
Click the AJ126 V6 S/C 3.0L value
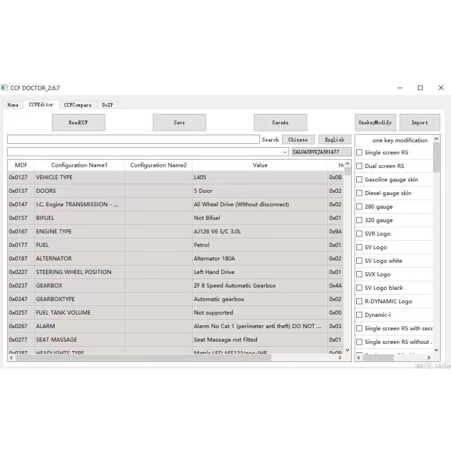click(218, 231)
